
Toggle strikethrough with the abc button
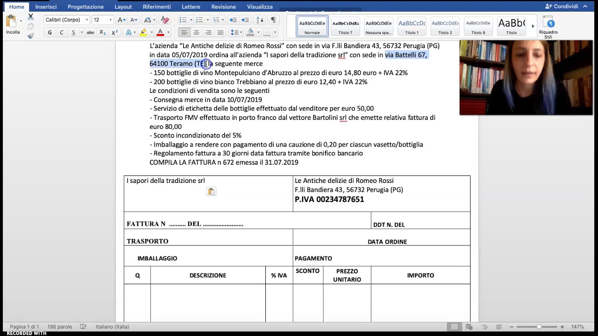tap(90, 32)
